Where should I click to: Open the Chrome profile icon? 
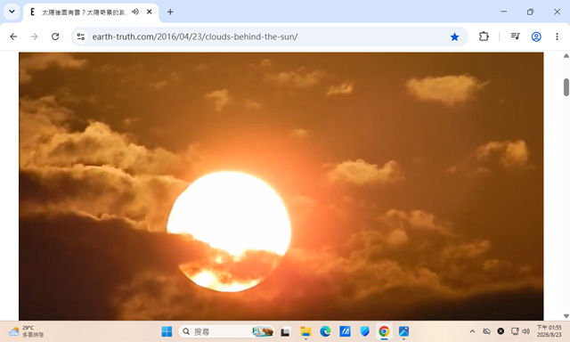pos(536,37)
